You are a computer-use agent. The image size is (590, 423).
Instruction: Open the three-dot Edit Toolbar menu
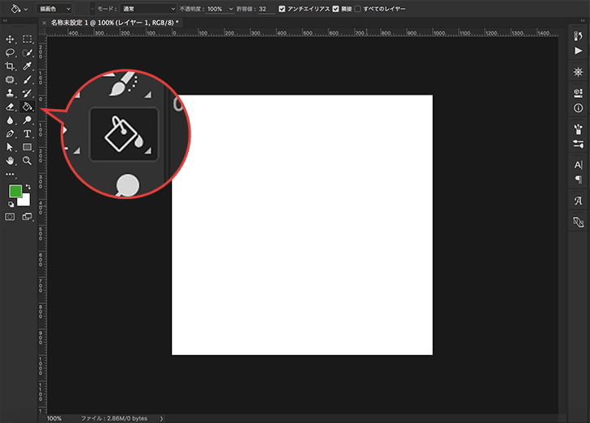point(10,175)
